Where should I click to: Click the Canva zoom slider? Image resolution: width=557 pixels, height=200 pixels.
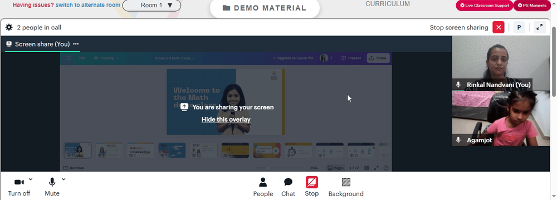pyautogui.click(x=280, y=168)
